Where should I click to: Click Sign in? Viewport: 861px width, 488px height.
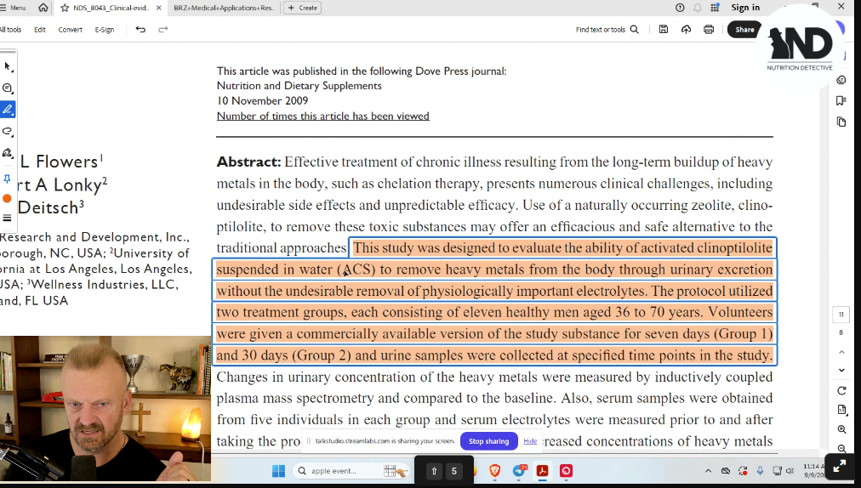[745, 8]
